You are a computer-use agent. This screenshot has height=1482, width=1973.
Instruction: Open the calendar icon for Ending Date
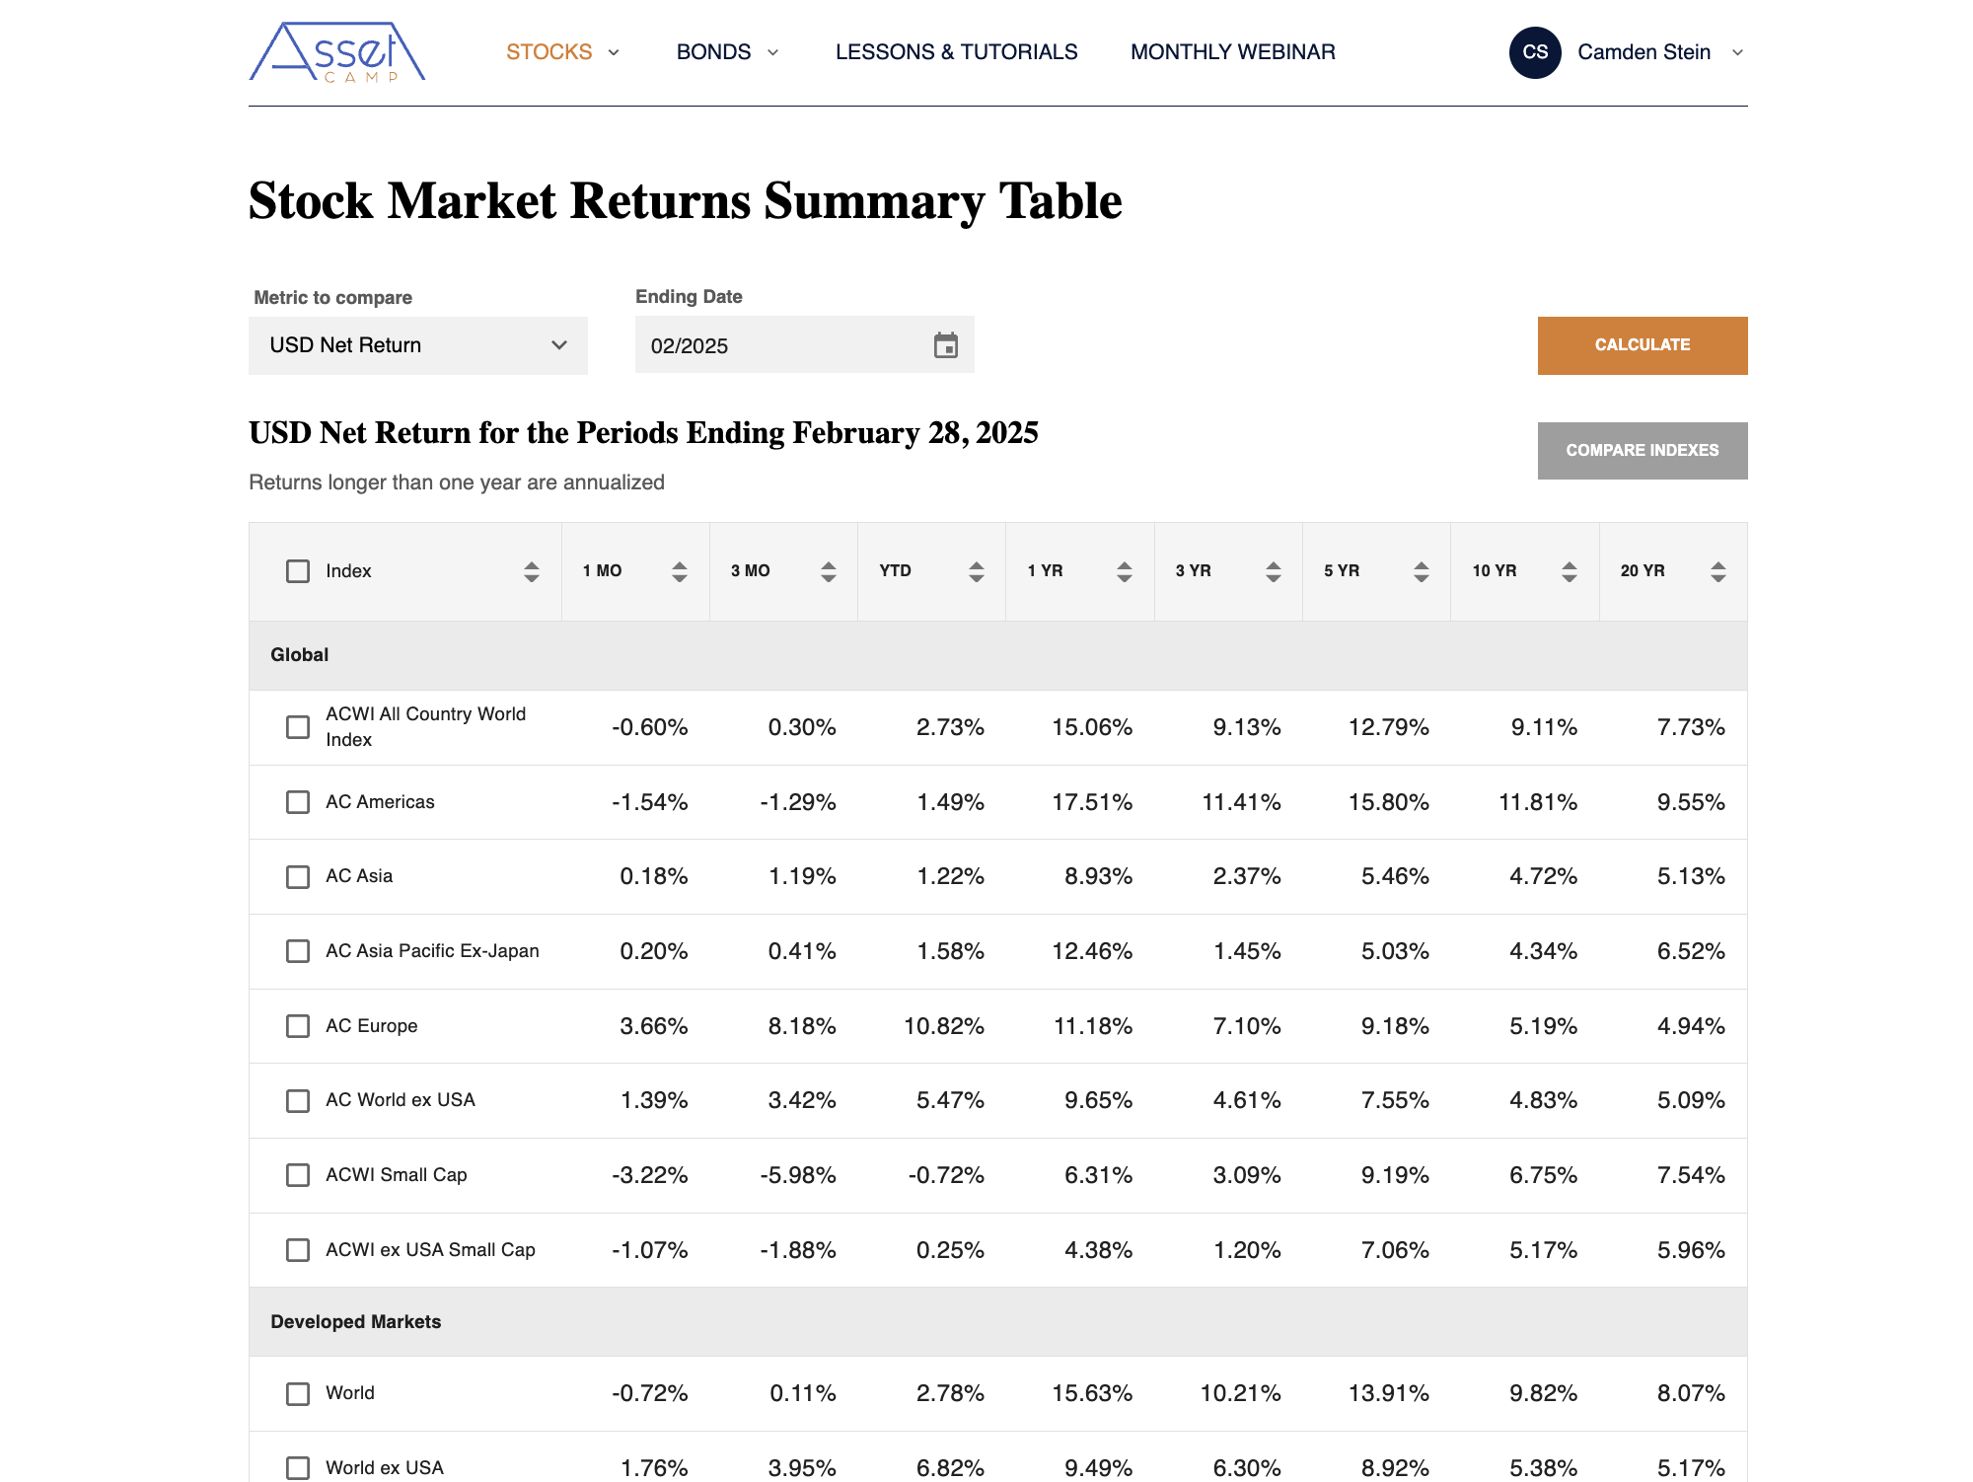coord(945,345)
